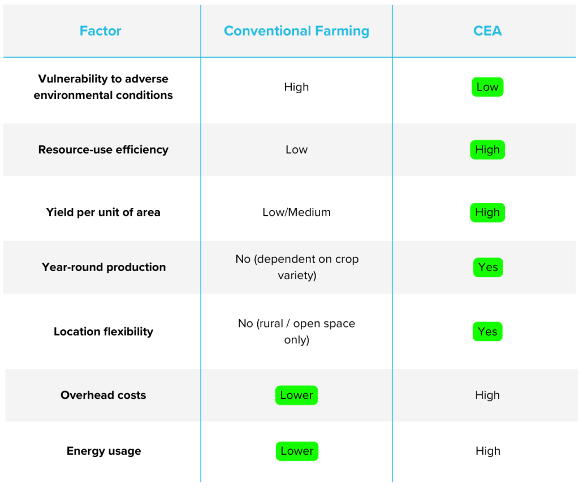Click the green "Lower" badge for energy usage
This screenshot has width=579, height=501.
[x=296, y=451]
